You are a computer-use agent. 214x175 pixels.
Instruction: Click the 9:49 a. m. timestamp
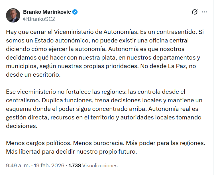pos(17,165)
